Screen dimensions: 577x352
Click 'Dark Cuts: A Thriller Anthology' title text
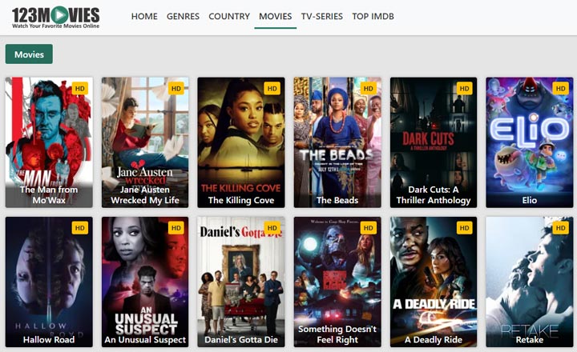click(434, 194)
